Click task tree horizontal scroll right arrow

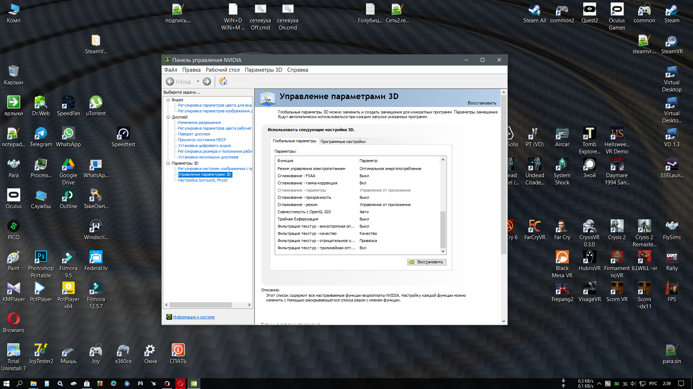pos(249,305)
